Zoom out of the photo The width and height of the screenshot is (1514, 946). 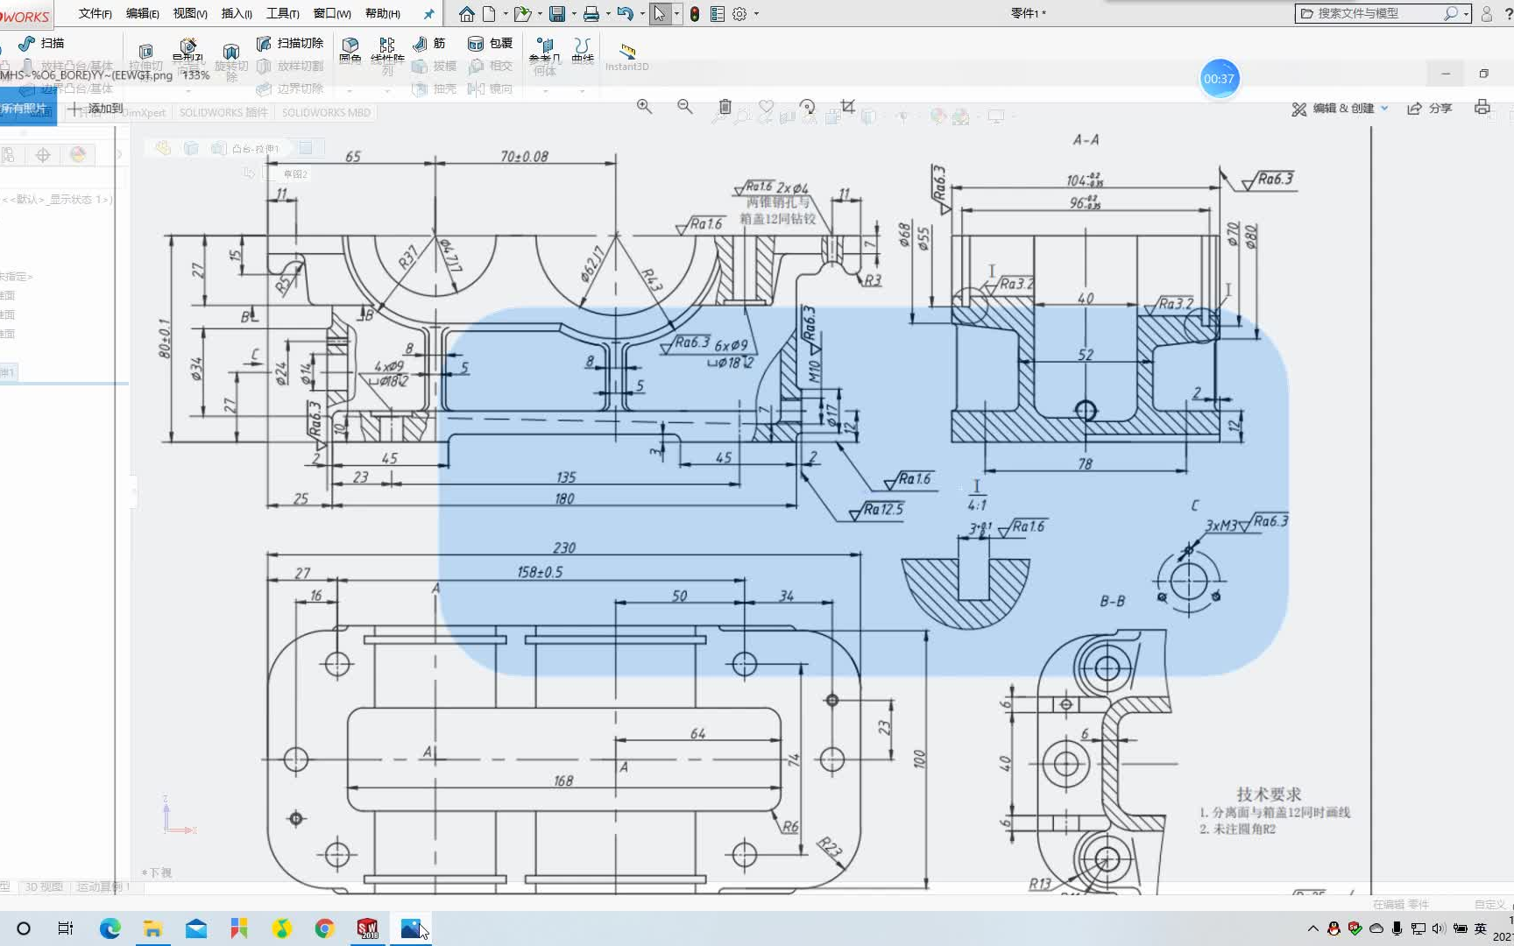[685, 106]
